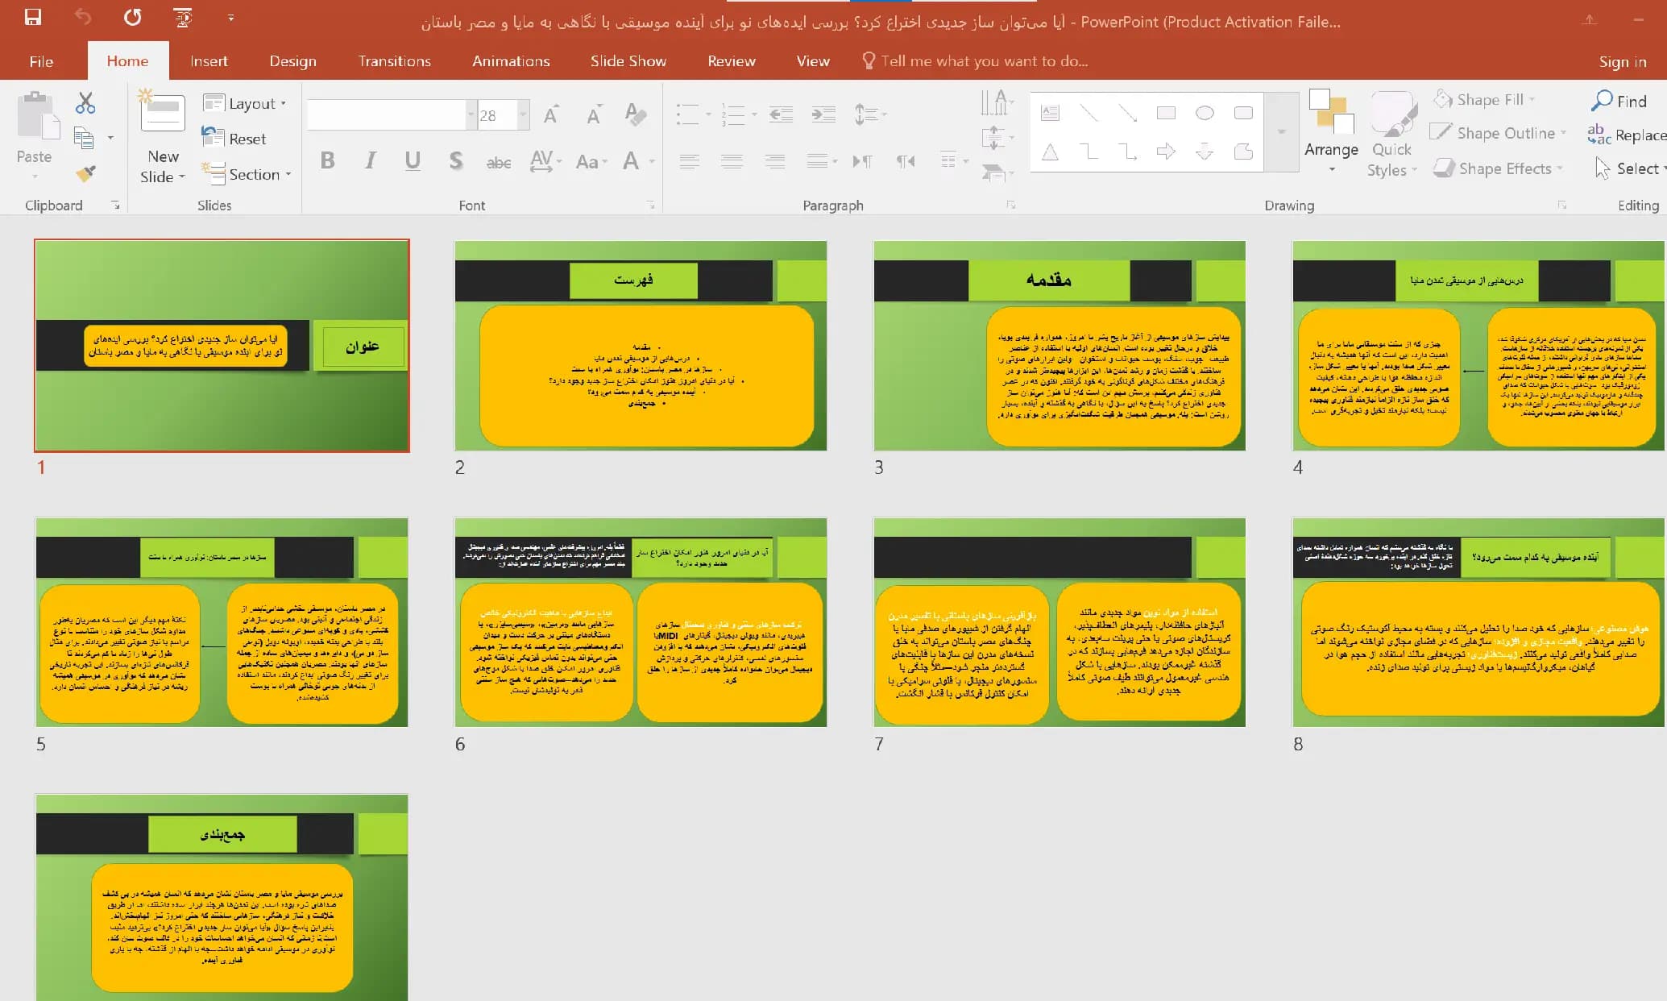1667x1001 pixels.
Task: Expand the shapes gallery More arrow
Action: (x=1281, y=131)
